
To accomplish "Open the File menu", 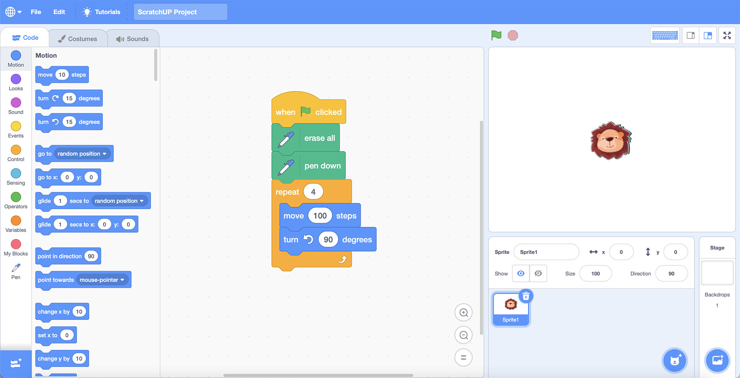I will [x=36, y=12].
